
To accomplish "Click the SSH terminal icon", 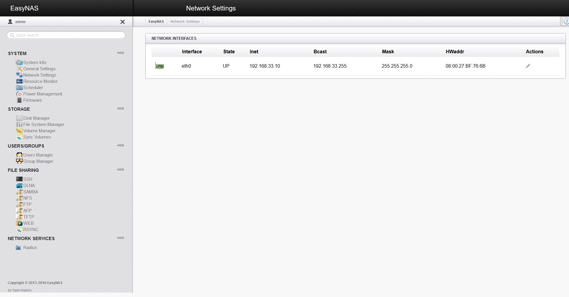I will [x=19, y=179].
